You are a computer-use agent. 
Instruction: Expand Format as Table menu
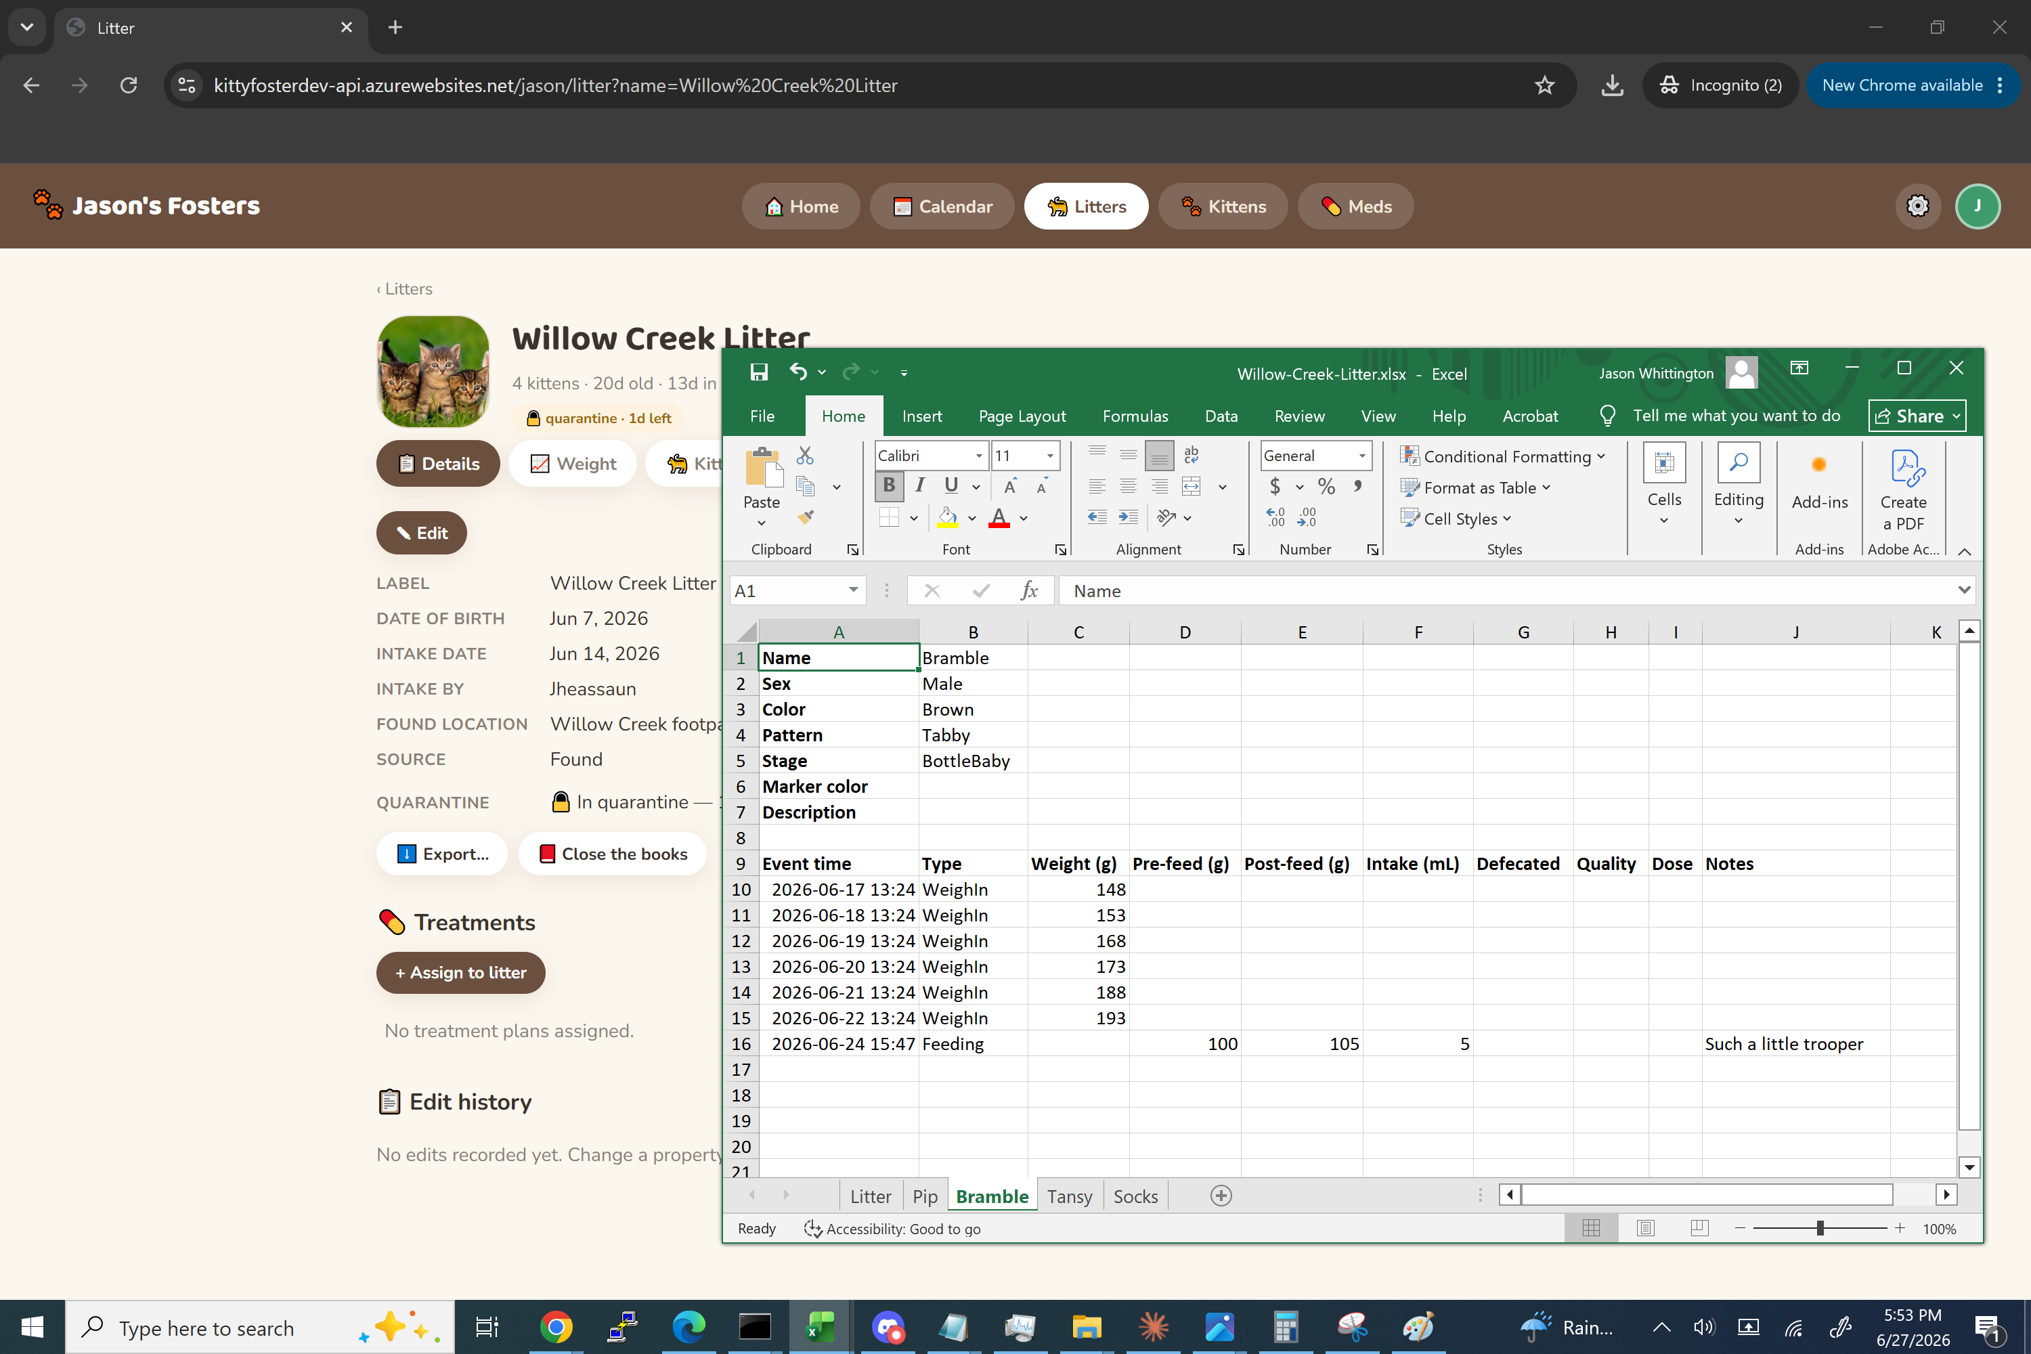tap(1475, 488)
